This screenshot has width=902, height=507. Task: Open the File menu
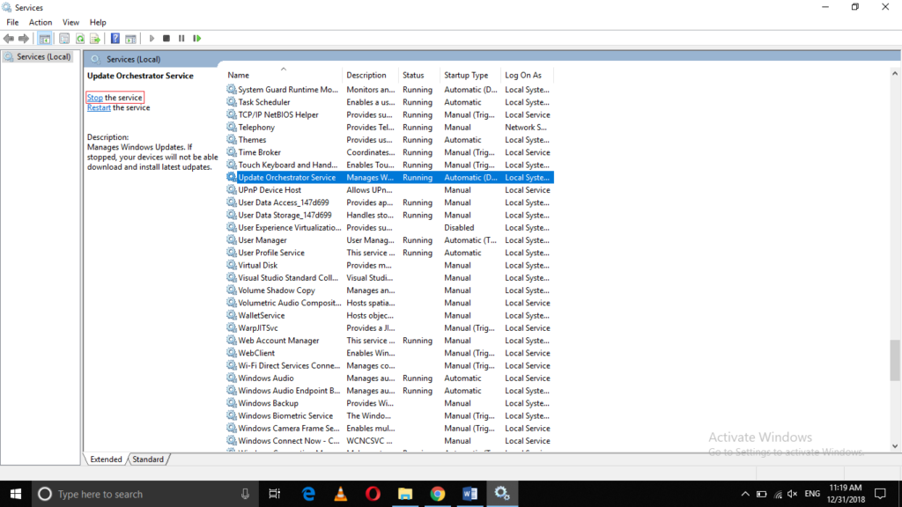pyautogui.click(x=12, y=22)
